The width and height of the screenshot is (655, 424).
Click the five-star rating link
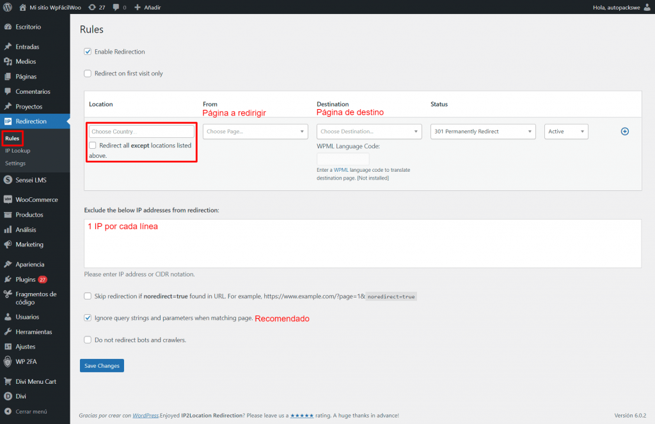tap(302, 415)
